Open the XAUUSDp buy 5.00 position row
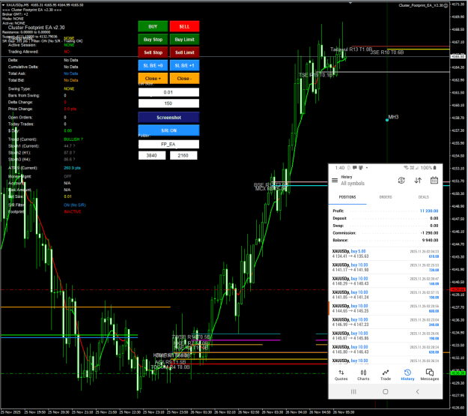This screenshot has width=468, height=416. 386,254
